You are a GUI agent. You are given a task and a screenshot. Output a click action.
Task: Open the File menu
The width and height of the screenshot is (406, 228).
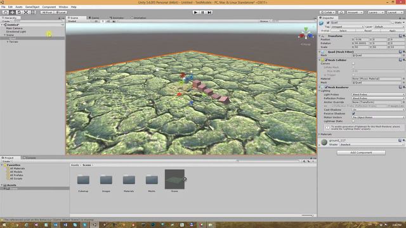(3, 7)
